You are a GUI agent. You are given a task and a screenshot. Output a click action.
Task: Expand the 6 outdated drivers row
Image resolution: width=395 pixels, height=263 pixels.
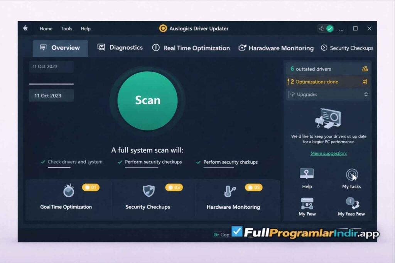click(328, 69)
